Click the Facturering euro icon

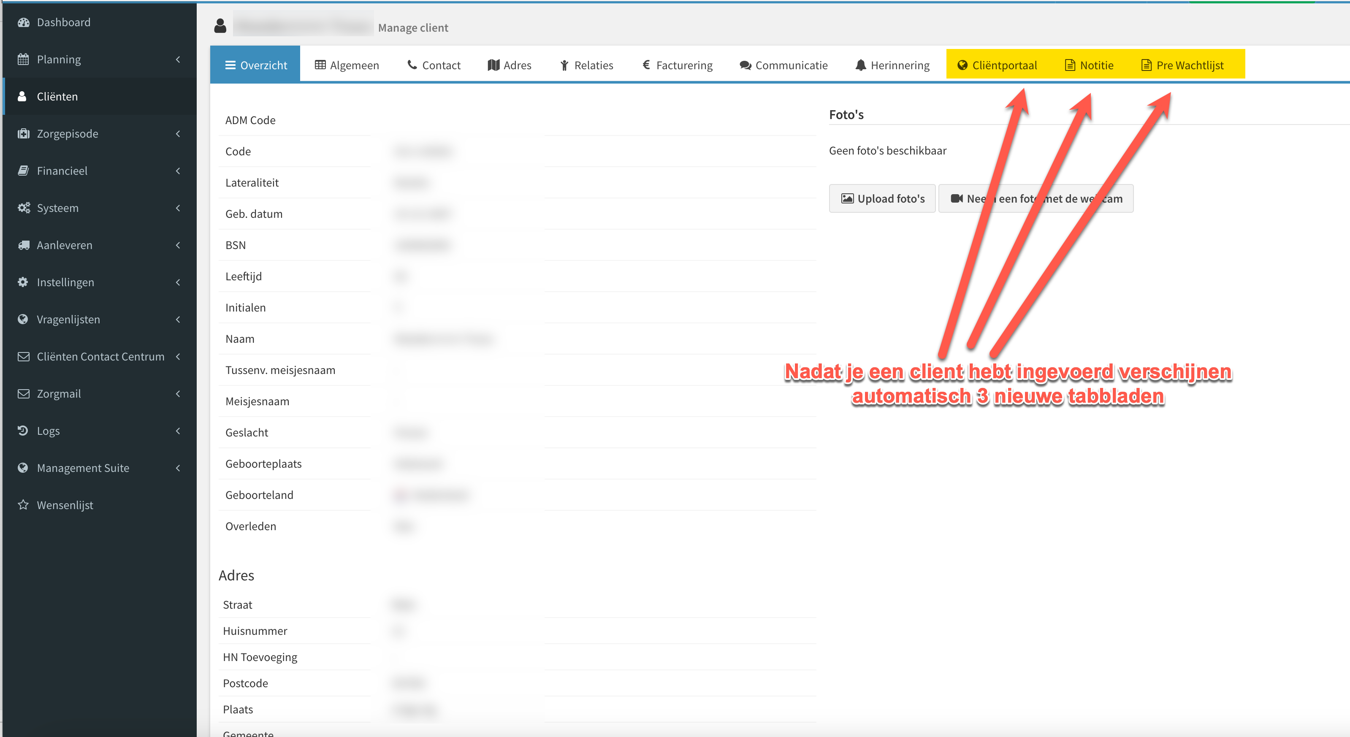646,65
